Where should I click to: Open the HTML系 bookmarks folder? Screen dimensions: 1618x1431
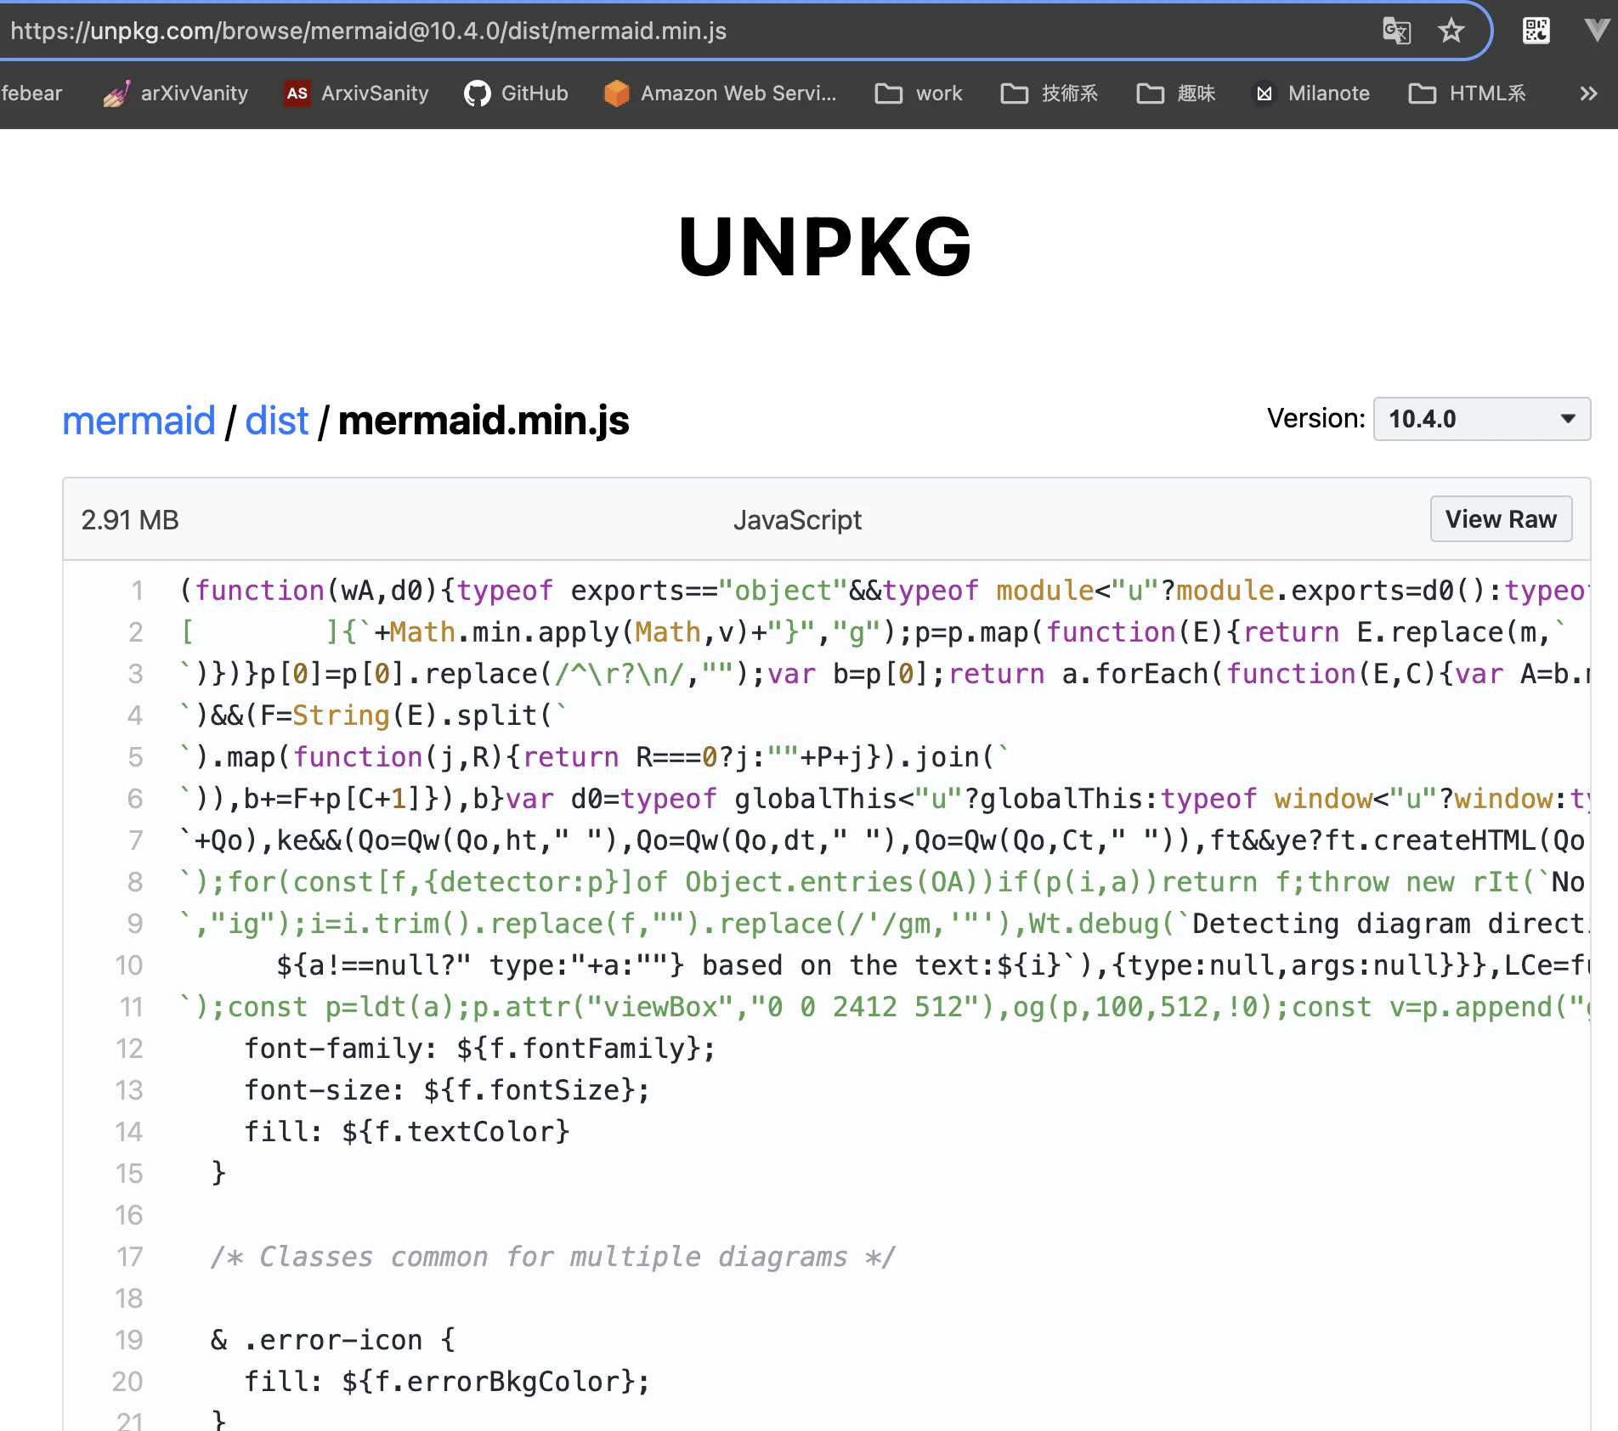[x=1468, y=93]
